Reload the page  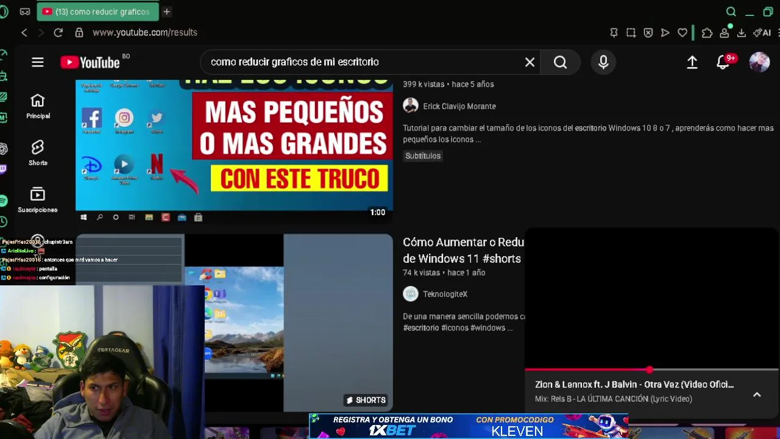pyautogui.click(x=58, y=32)
